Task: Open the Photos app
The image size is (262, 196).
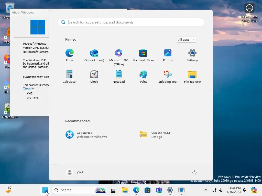Action: click(x=168, y=55)
